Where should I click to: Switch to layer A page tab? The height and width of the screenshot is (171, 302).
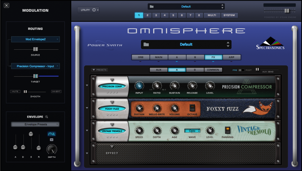click(x=177, y=57)
